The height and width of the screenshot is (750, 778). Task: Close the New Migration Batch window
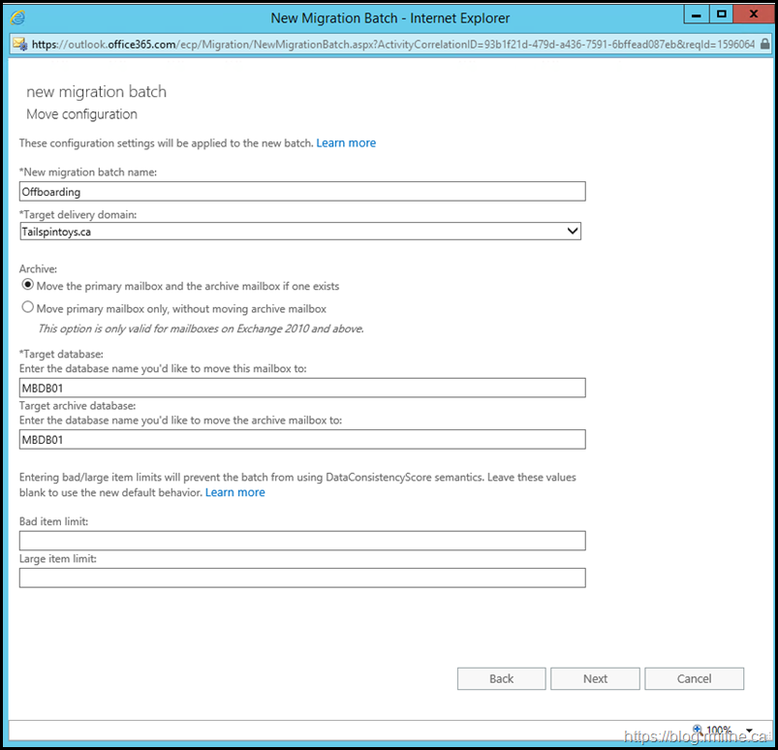click(752, 15)
